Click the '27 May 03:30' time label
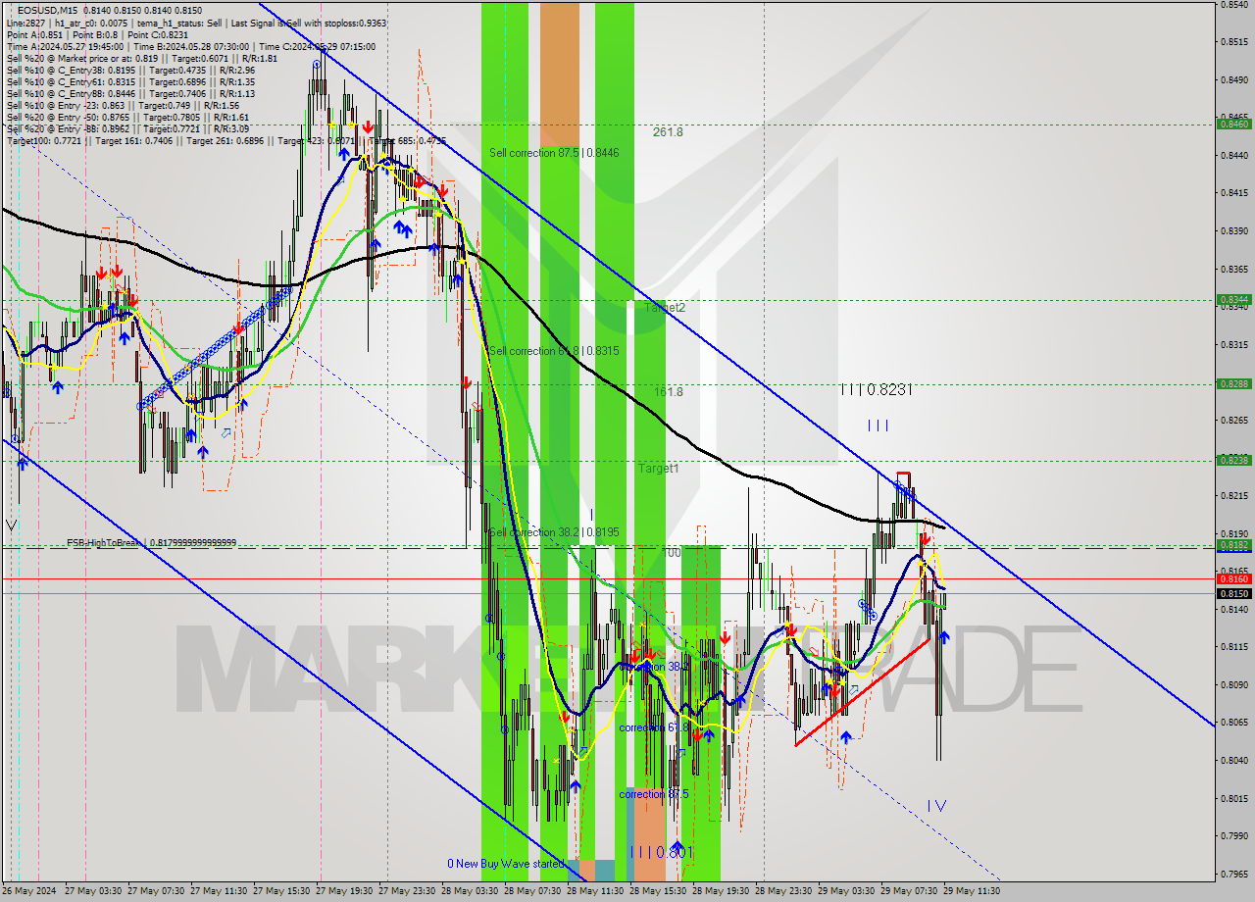 tap(93, 891)
